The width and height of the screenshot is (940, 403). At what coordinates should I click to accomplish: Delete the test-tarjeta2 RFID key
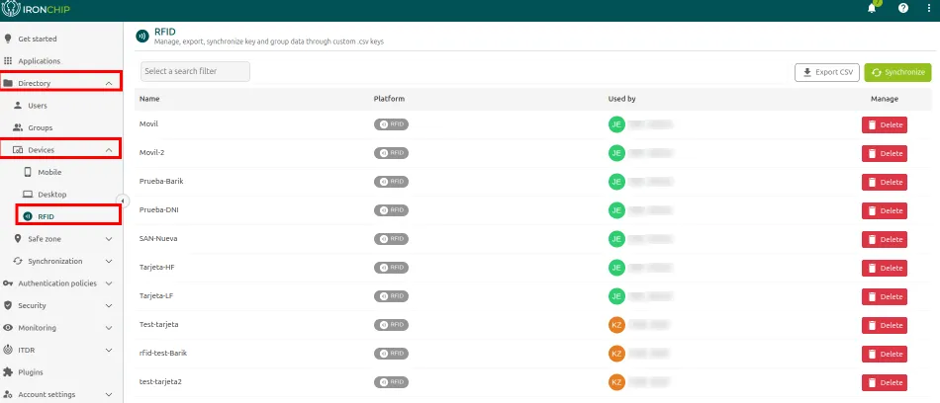[885, 382]
